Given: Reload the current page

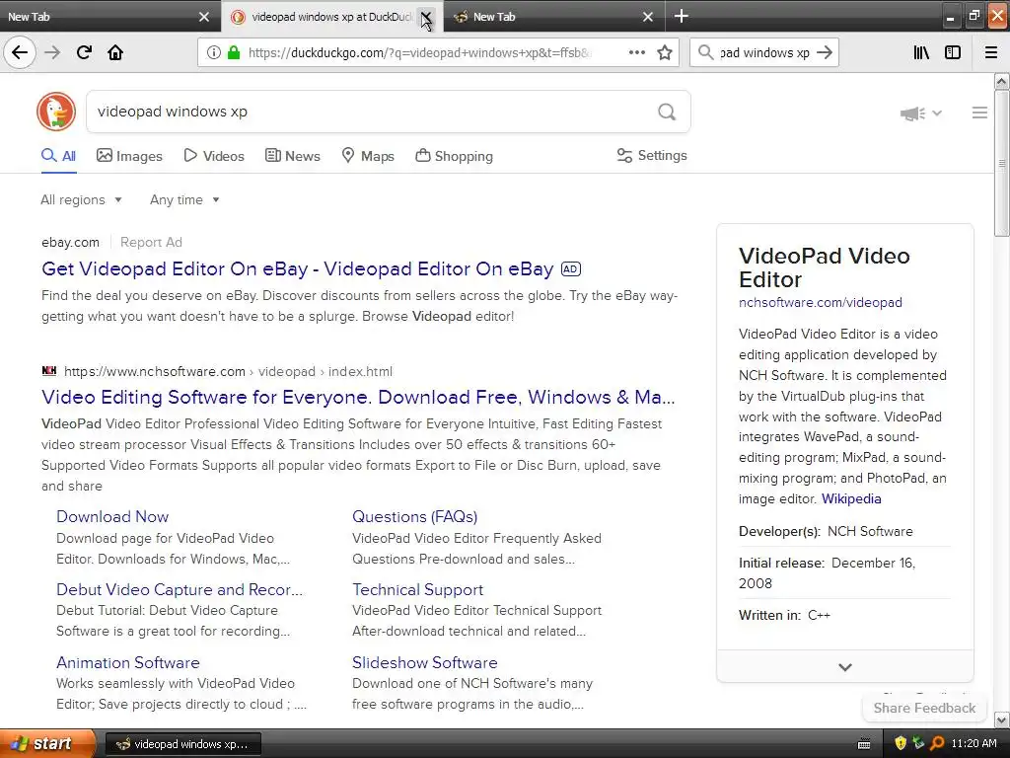Looking at the screenshot, I should coord(84,52).
